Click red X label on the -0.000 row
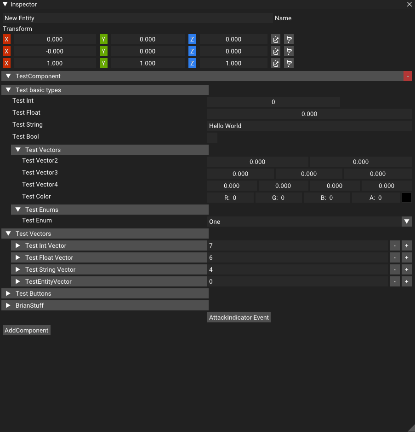Screen dimensions: 415x432 pyautogui.click(x=6, y=51)
